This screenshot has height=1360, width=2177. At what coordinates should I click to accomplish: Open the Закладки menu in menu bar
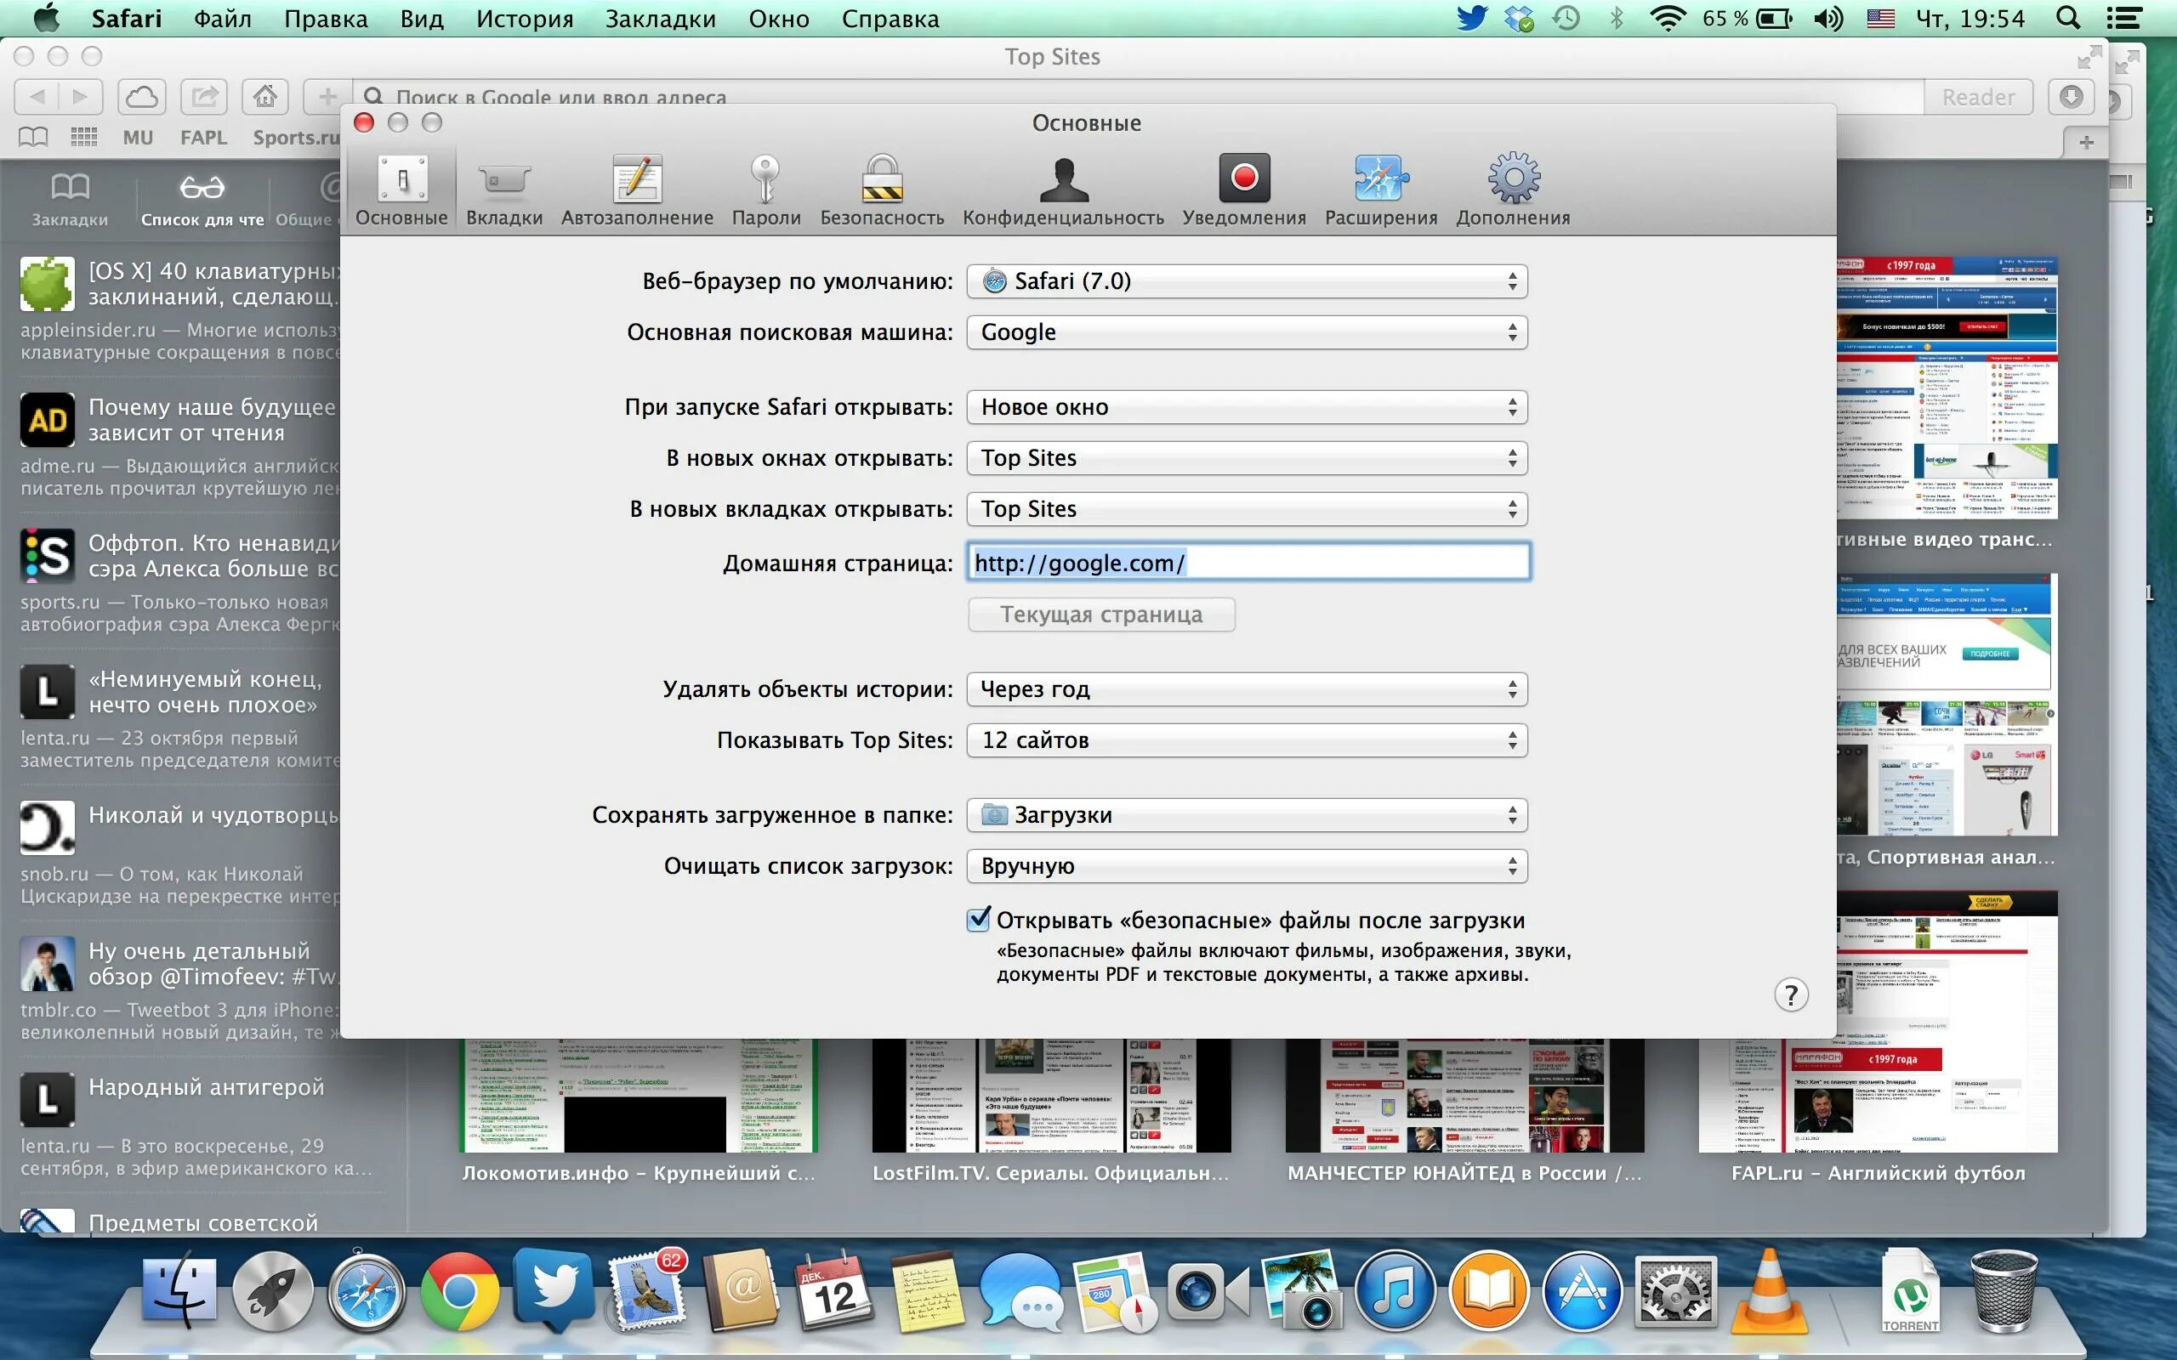660,18
